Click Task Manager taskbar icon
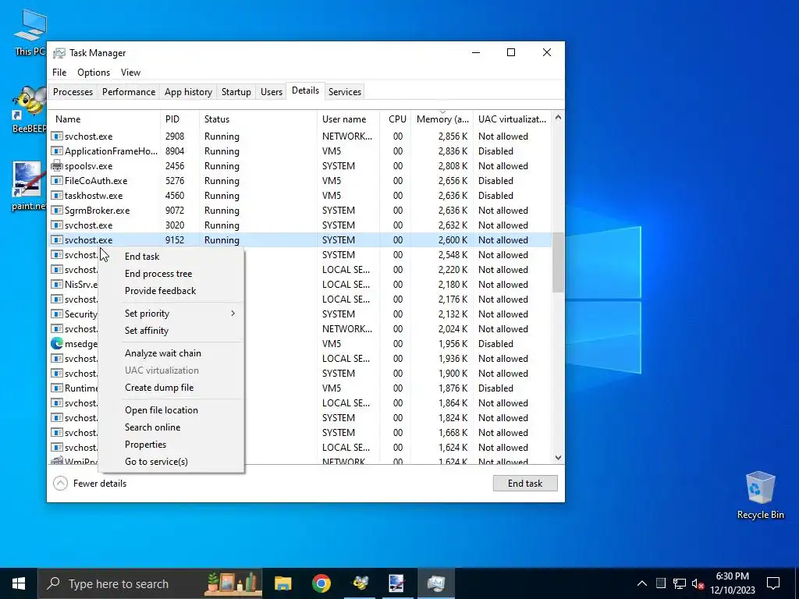799x599 pixels. tap(436, 583)
